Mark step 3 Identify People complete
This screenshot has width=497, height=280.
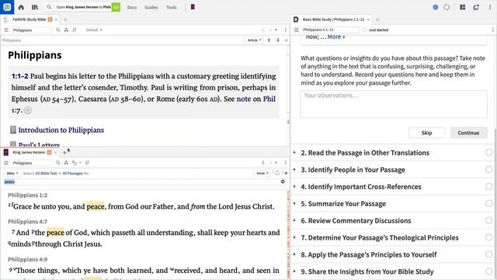488,170
